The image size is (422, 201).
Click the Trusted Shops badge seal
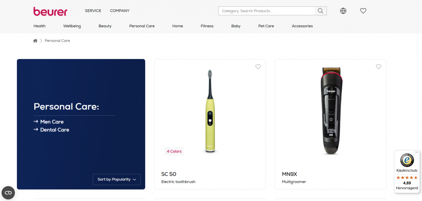(x=407, y=160)
